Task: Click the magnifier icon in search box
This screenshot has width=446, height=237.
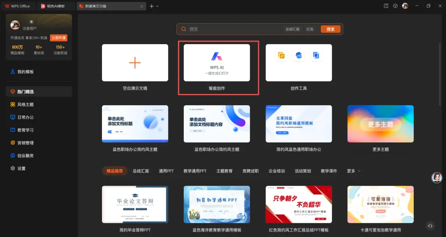Action: (x=184, y=29)
